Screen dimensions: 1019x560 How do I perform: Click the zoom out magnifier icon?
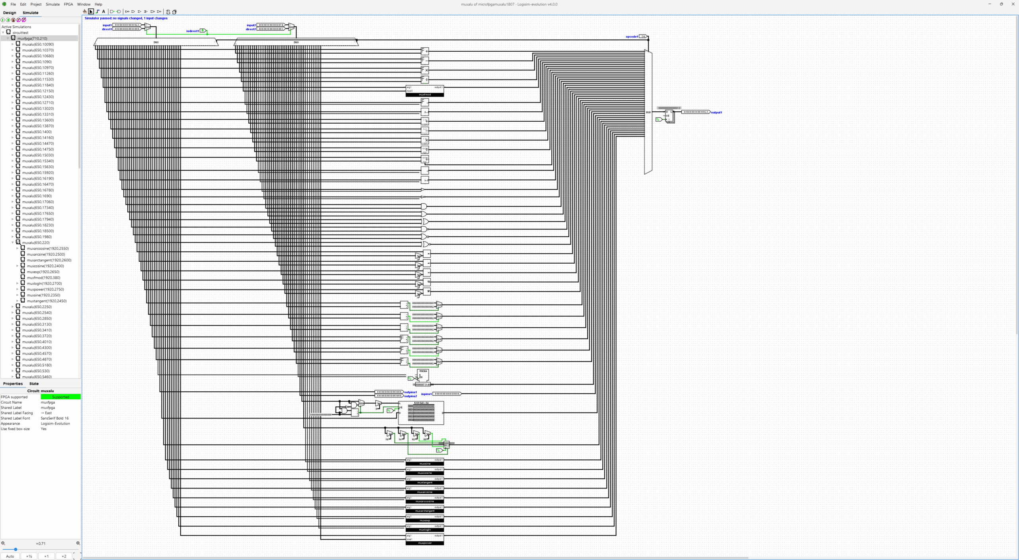tap(3, 543)
